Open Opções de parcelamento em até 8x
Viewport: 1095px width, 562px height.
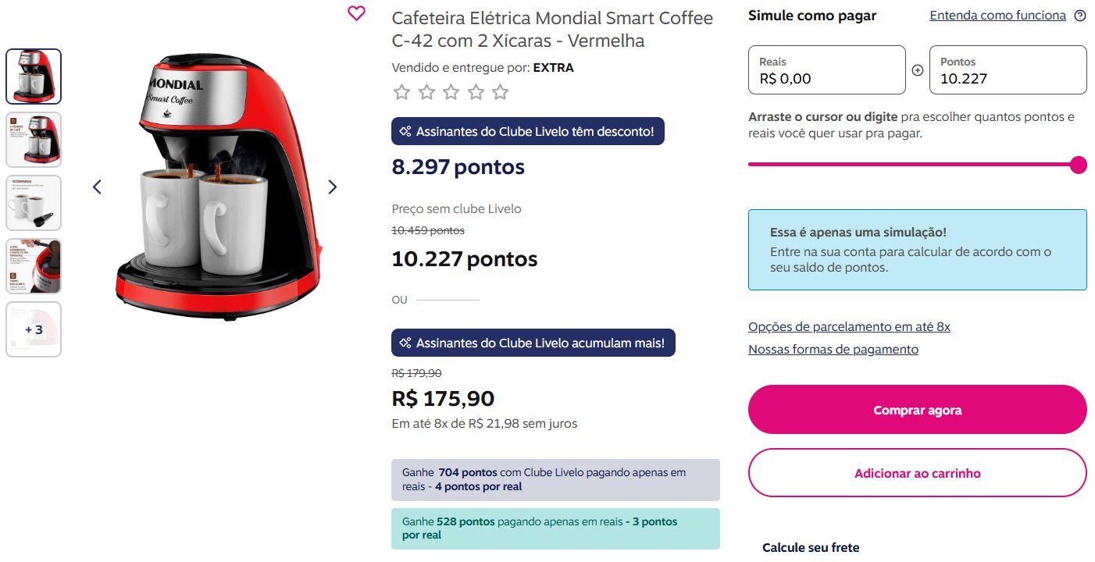tap(849, 327)
